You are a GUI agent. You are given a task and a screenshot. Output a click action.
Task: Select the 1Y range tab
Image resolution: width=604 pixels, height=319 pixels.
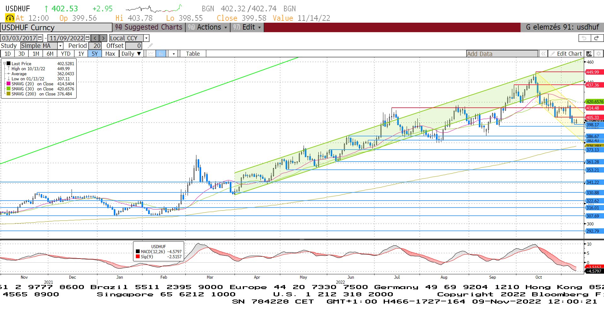tap(81, 54)
